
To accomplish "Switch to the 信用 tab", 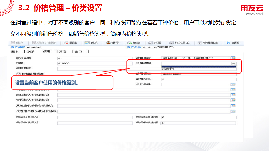I will point(47,52).
